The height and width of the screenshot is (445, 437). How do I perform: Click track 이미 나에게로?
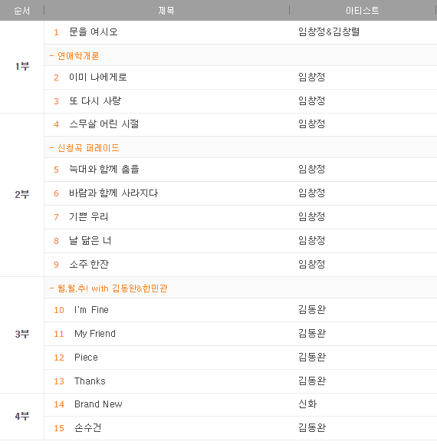pos(98,77)
